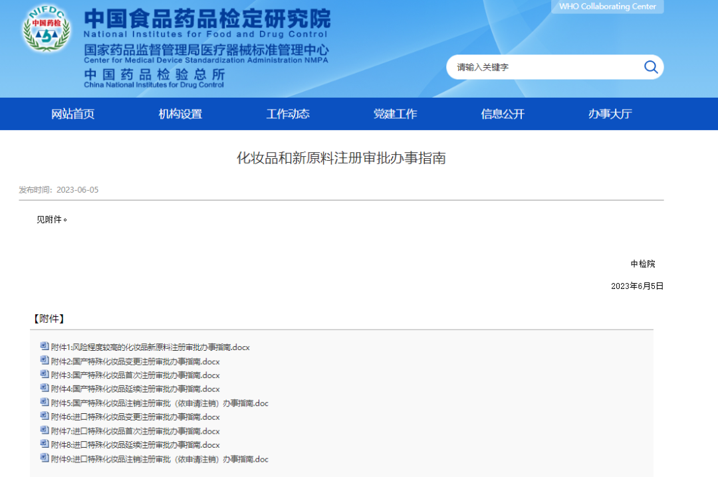The height and width of the screenshot is (477, 718).
Task: Click the document icon beside 附件2
Action: coord(45,360)
